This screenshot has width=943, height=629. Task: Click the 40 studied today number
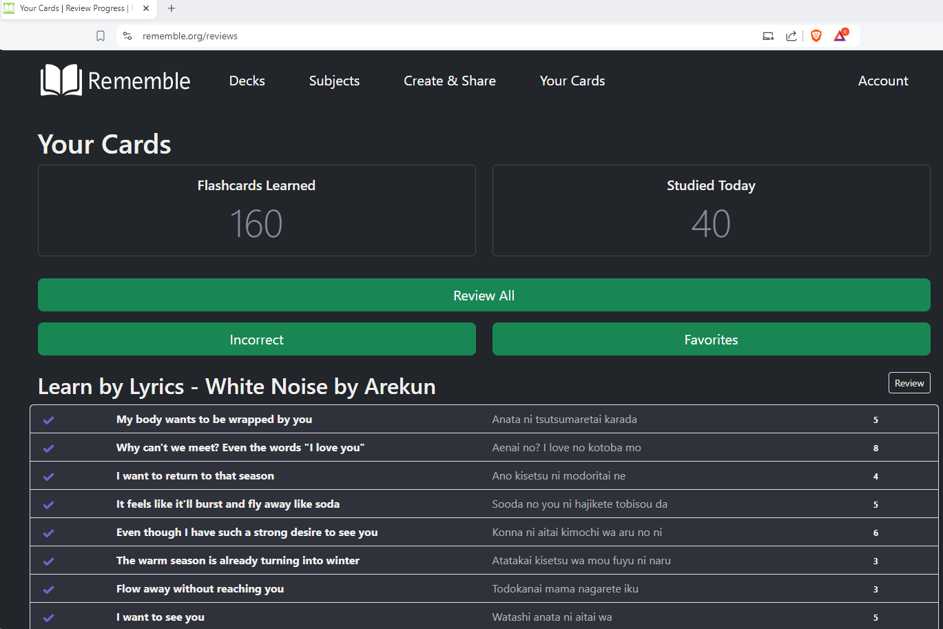pyautogui.click(x=711, y=224)
